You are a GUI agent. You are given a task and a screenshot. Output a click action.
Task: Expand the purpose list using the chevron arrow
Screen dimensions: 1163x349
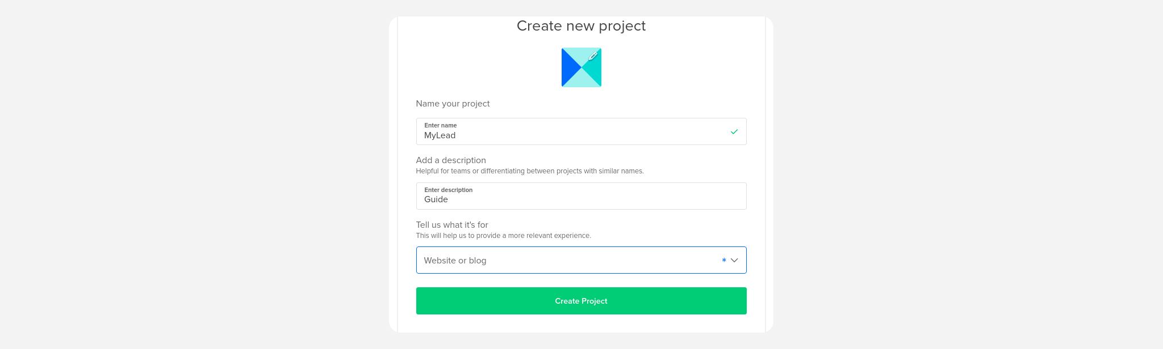pyautogui.click(x=734, y=261)
